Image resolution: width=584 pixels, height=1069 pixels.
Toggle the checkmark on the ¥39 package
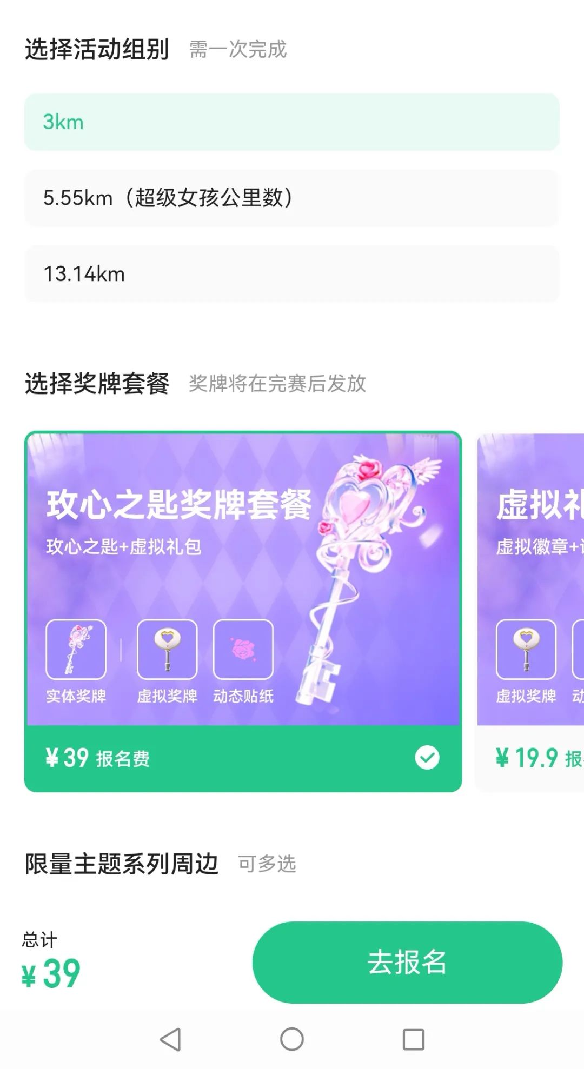coord(427,757)
